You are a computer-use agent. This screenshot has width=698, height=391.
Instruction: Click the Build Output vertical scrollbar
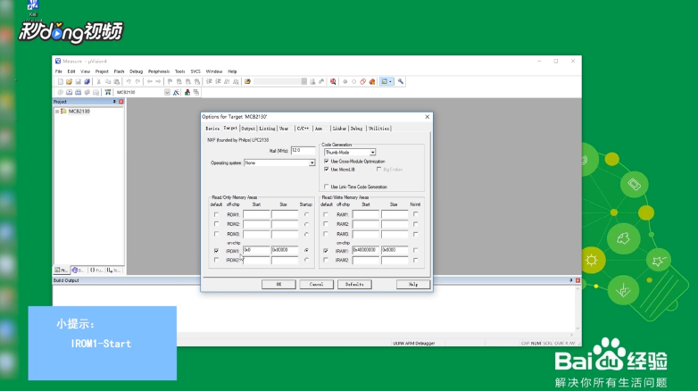(x=578, y=309)
